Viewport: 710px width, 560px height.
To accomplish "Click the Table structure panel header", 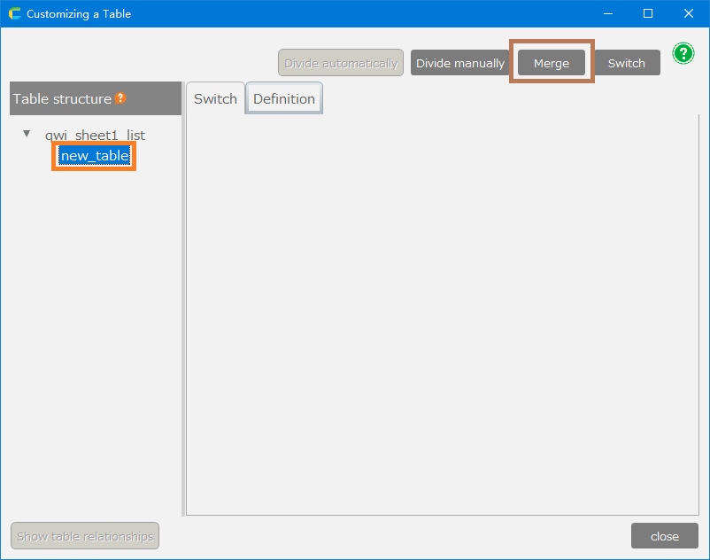I will [x=62, y=98].
